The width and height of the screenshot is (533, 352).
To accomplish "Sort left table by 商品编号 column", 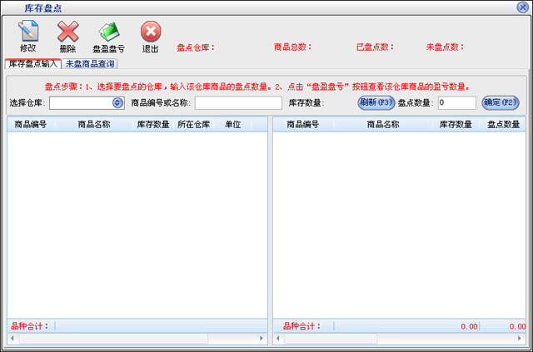I will [x=31, y=125].
